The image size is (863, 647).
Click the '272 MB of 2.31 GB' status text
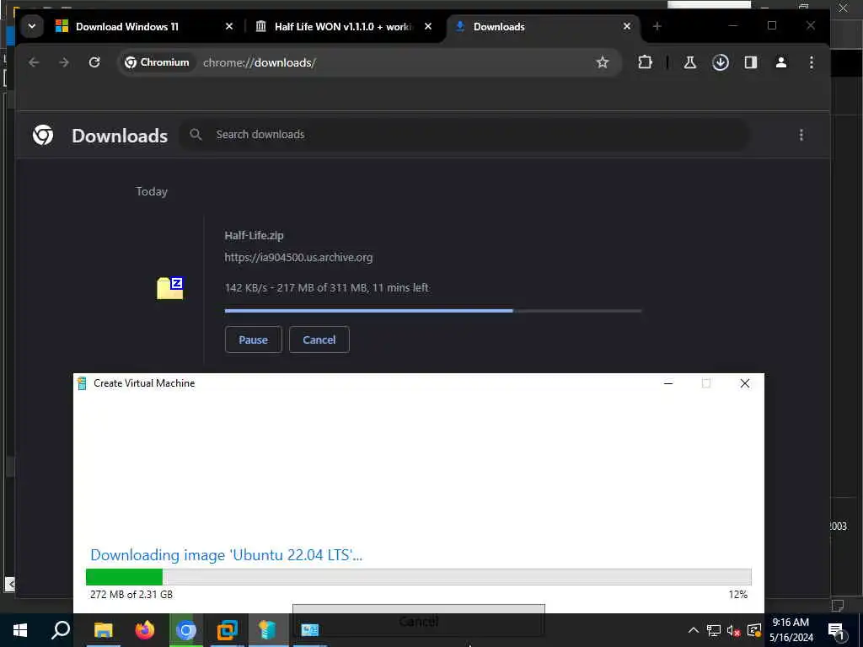pos(131,595)
